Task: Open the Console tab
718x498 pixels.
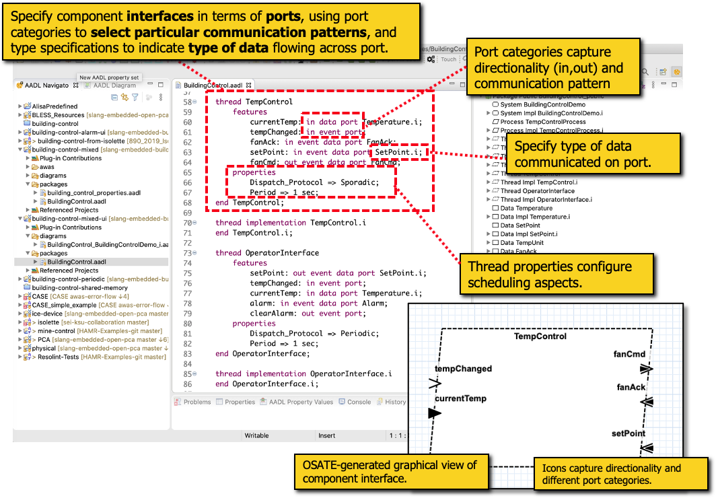Action: pyautogui.click(x=358, y=402)
